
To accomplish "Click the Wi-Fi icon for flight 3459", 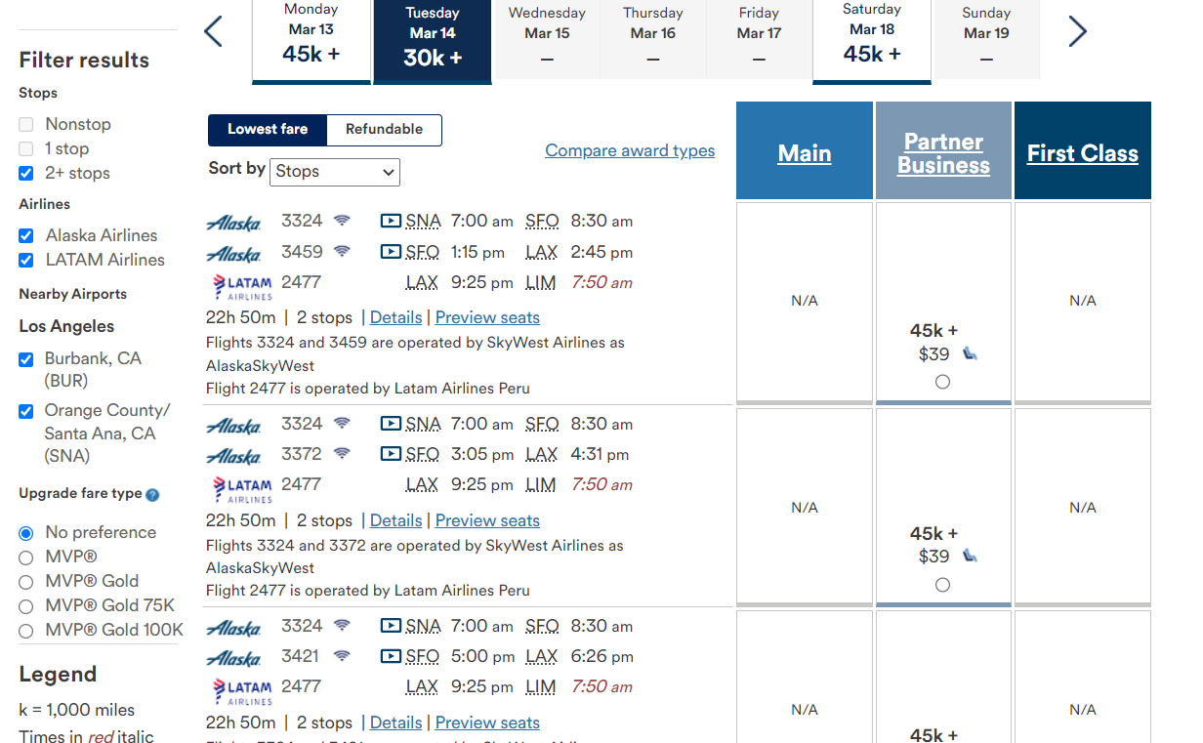I will (x=342, y=251).
